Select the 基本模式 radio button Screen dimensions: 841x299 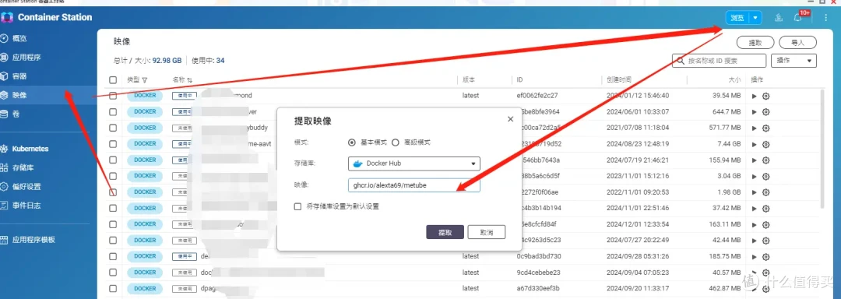point(352,142)
